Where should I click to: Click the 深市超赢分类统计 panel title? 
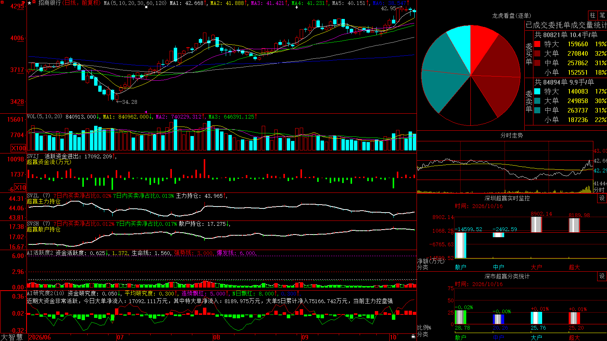[x=507, y=276]
